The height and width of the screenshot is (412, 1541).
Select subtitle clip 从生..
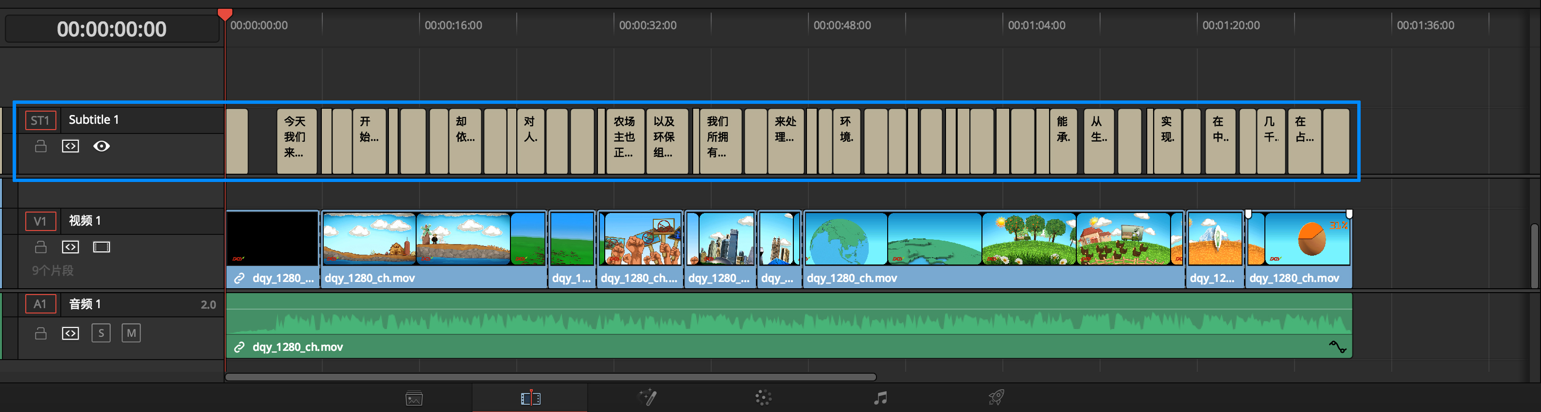point(1099,141)
